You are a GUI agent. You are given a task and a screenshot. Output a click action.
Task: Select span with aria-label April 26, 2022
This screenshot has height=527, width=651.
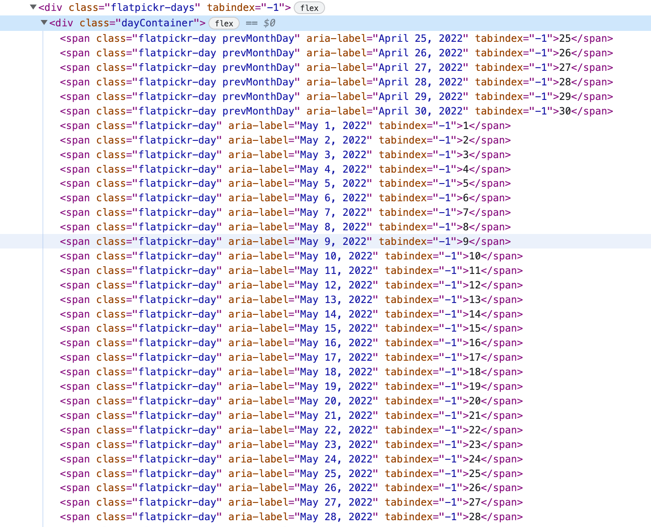tap(336, 53)
